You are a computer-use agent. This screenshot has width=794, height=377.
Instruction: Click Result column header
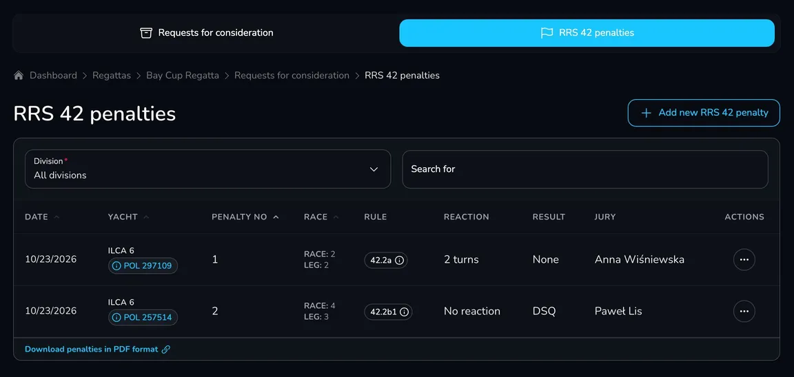pyautogui.click(x=549, y=217)
